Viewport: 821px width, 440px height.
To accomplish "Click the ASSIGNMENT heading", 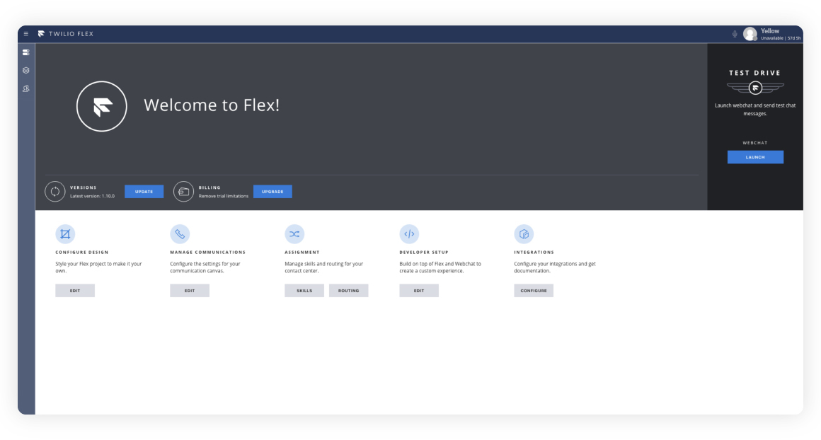I will [302, 252].
